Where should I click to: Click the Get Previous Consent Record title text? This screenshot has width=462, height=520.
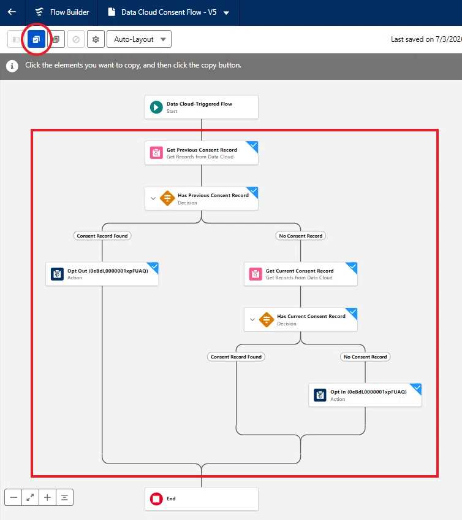point(202,150)
